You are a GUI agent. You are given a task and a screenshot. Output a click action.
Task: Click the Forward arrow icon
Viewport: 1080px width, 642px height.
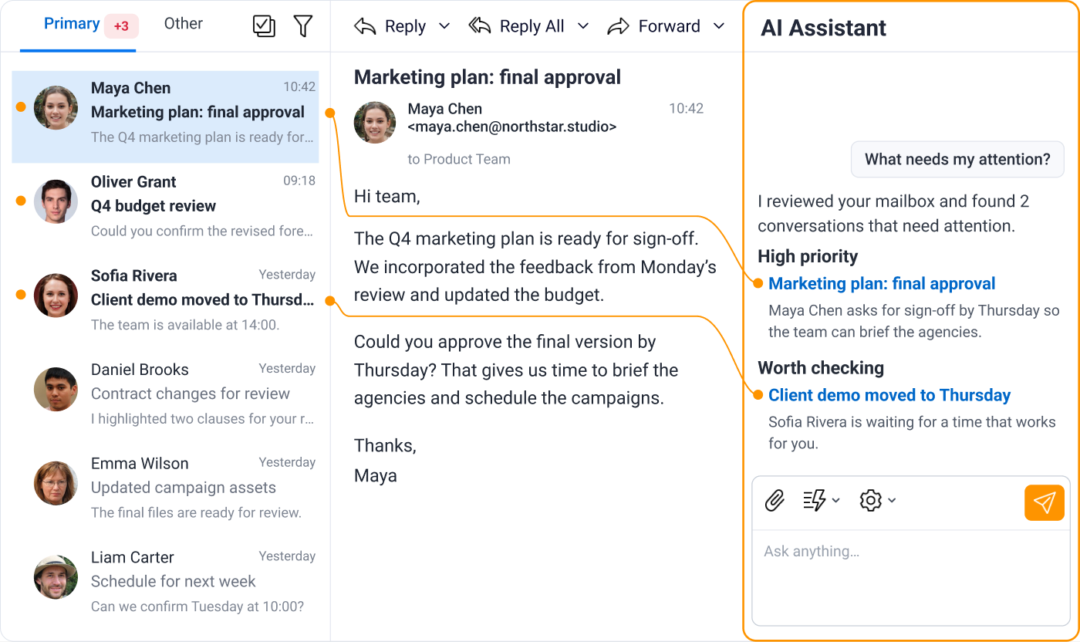619,26
